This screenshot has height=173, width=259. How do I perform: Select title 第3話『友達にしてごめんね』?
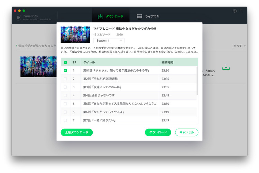102,87
